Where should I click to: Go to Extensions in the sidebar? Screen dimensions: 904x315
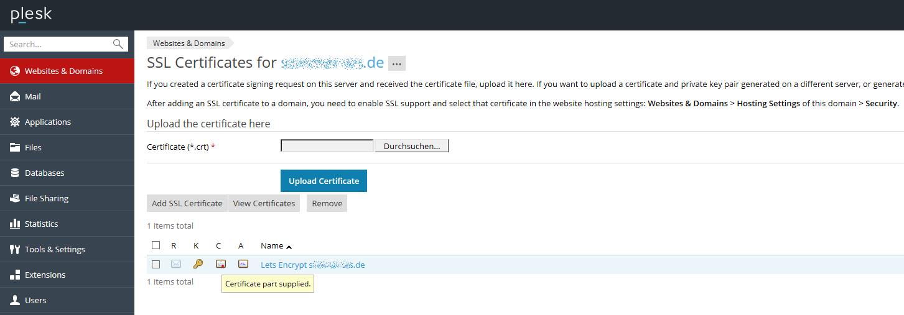tap(45, 275)
